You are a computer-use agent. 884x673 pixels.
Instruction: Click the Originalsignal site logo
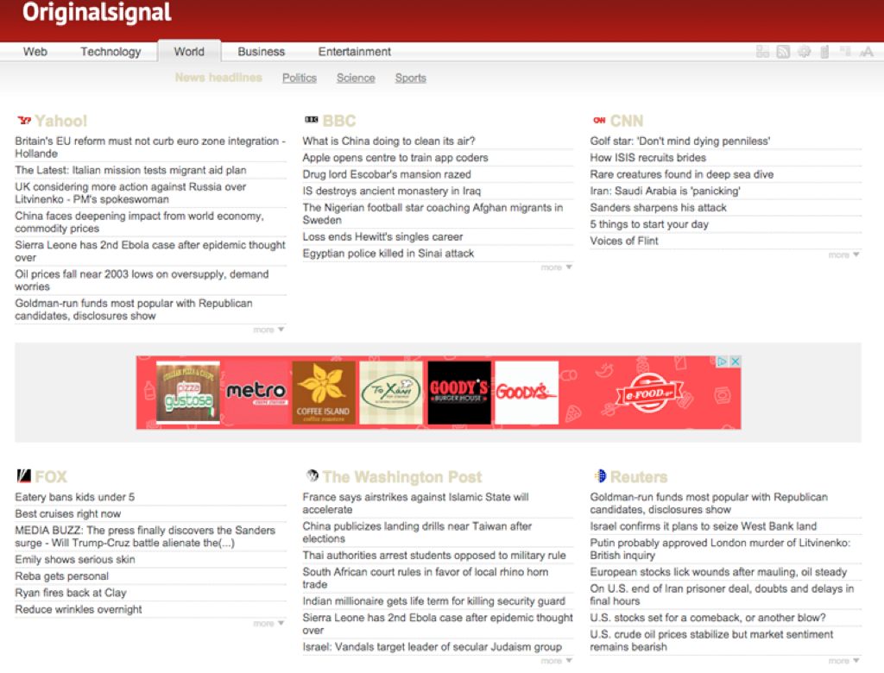(x=97, y=12)
